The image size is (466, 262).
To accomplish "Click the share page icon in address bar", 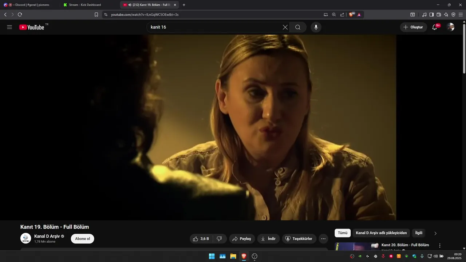I will (342, 15).
